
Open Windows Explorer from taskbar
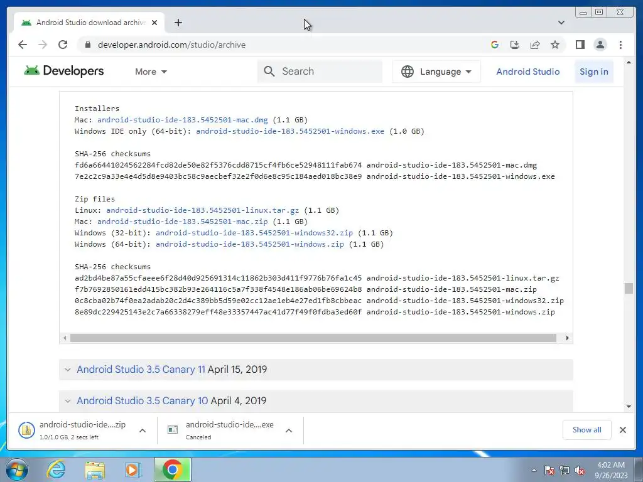pyautogui.click(x=95, y=469)
